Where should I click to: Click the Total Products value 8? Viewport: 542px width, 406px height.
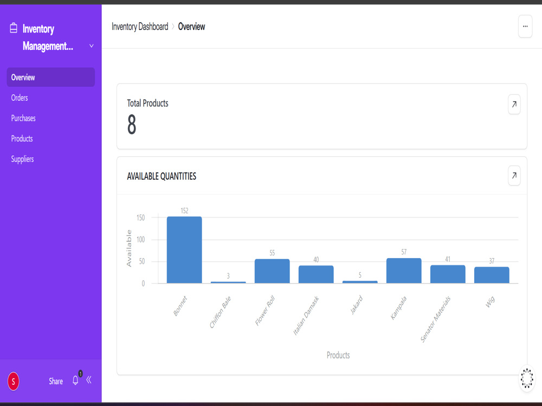pyautogui.click(x=132, y=125)
